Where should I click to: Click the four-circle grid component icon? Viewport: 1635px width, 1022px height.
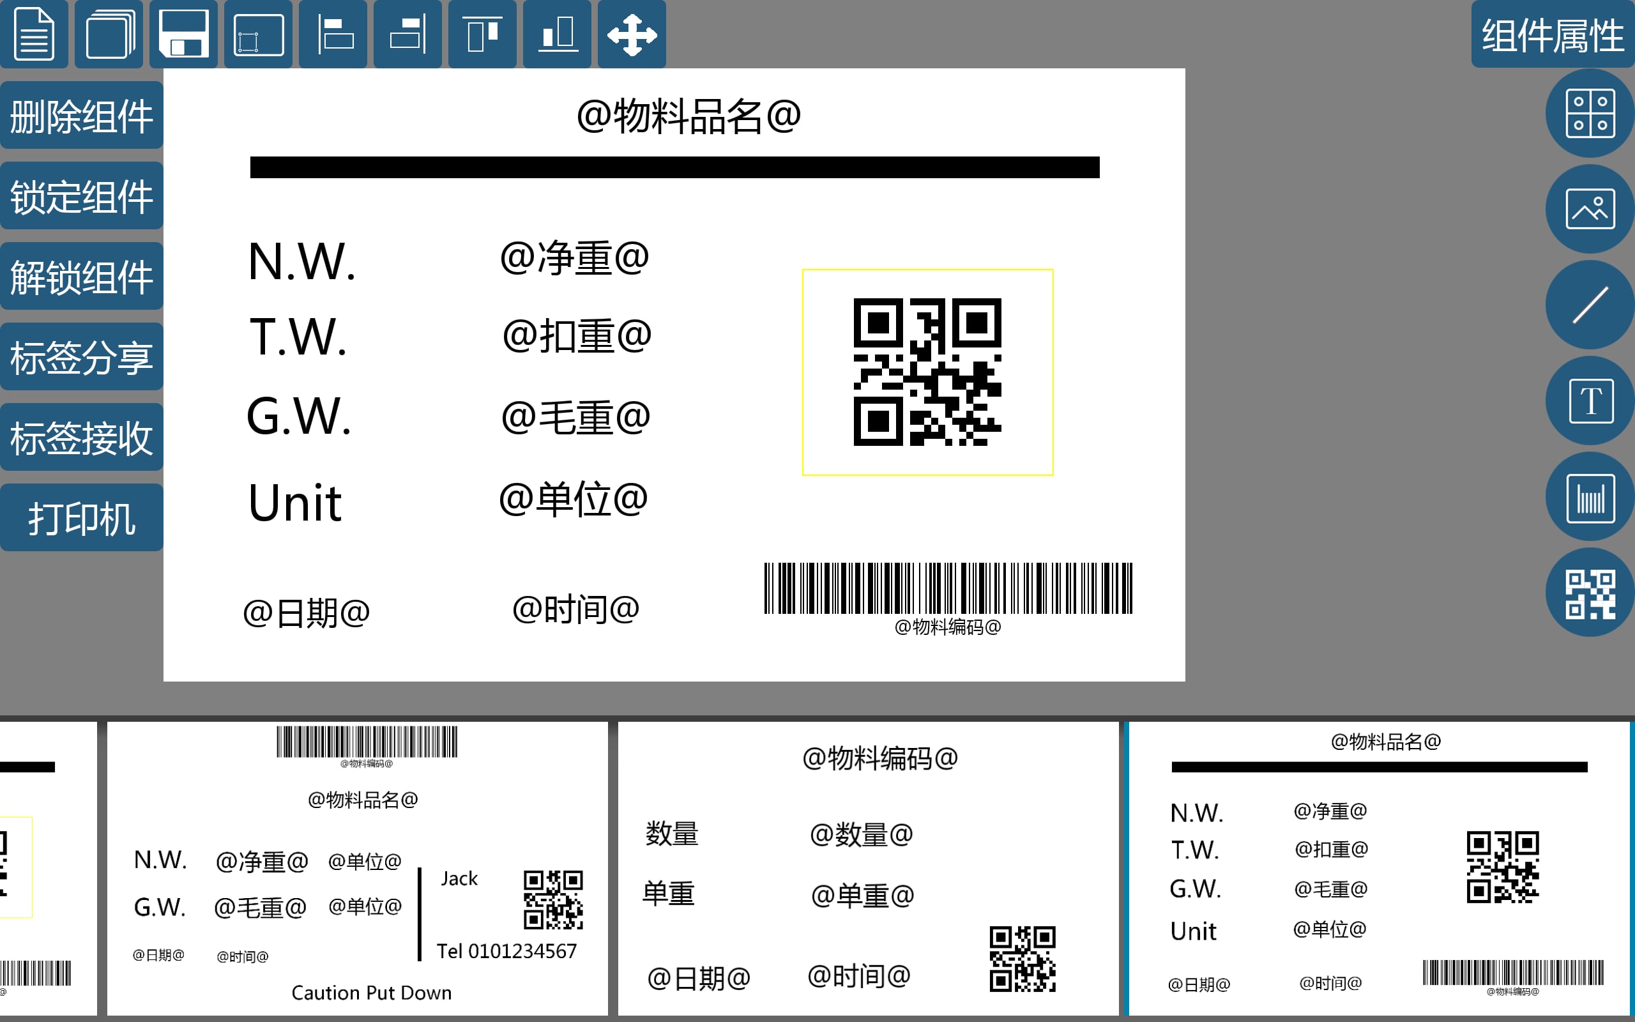(1590, 113)
